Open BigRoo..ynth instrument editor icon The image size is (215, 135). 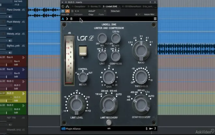[x=23, y=46]
